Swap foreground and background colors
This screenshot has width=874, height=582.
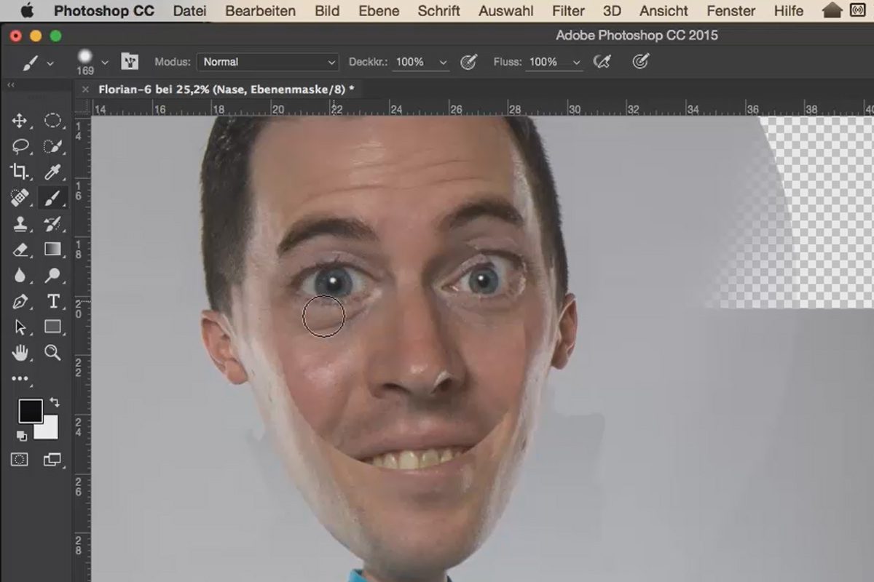pos(55,402)
